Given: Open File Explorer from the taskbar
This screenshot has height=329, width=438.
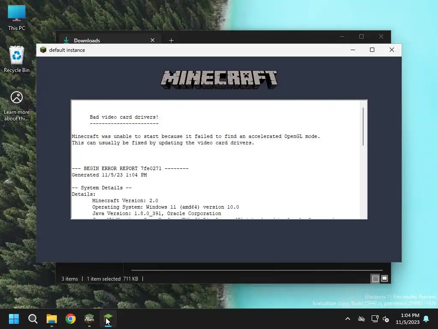Looking at the screenshot, I should tap(52, 319).
